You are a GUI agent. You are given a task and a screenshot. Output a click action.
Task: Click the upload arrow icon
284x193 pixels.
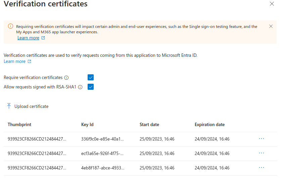tap(9, 106)
